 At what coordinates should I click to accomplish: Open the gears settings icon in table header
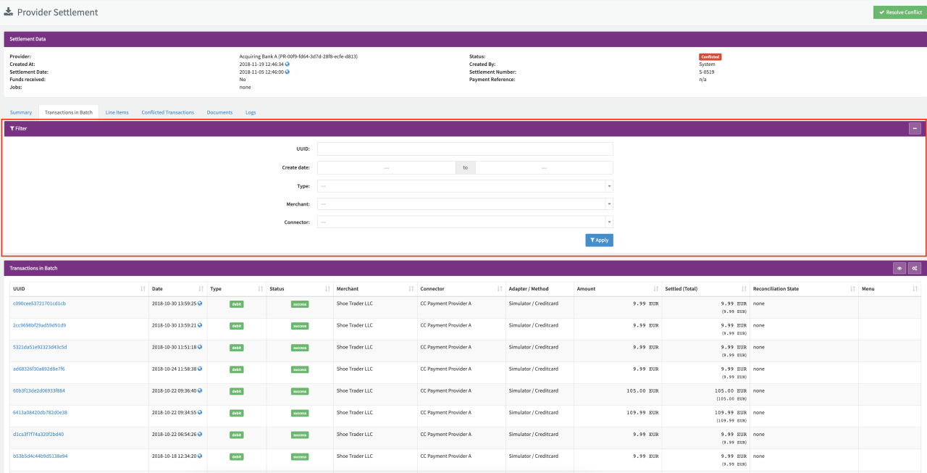pos(915,268)
